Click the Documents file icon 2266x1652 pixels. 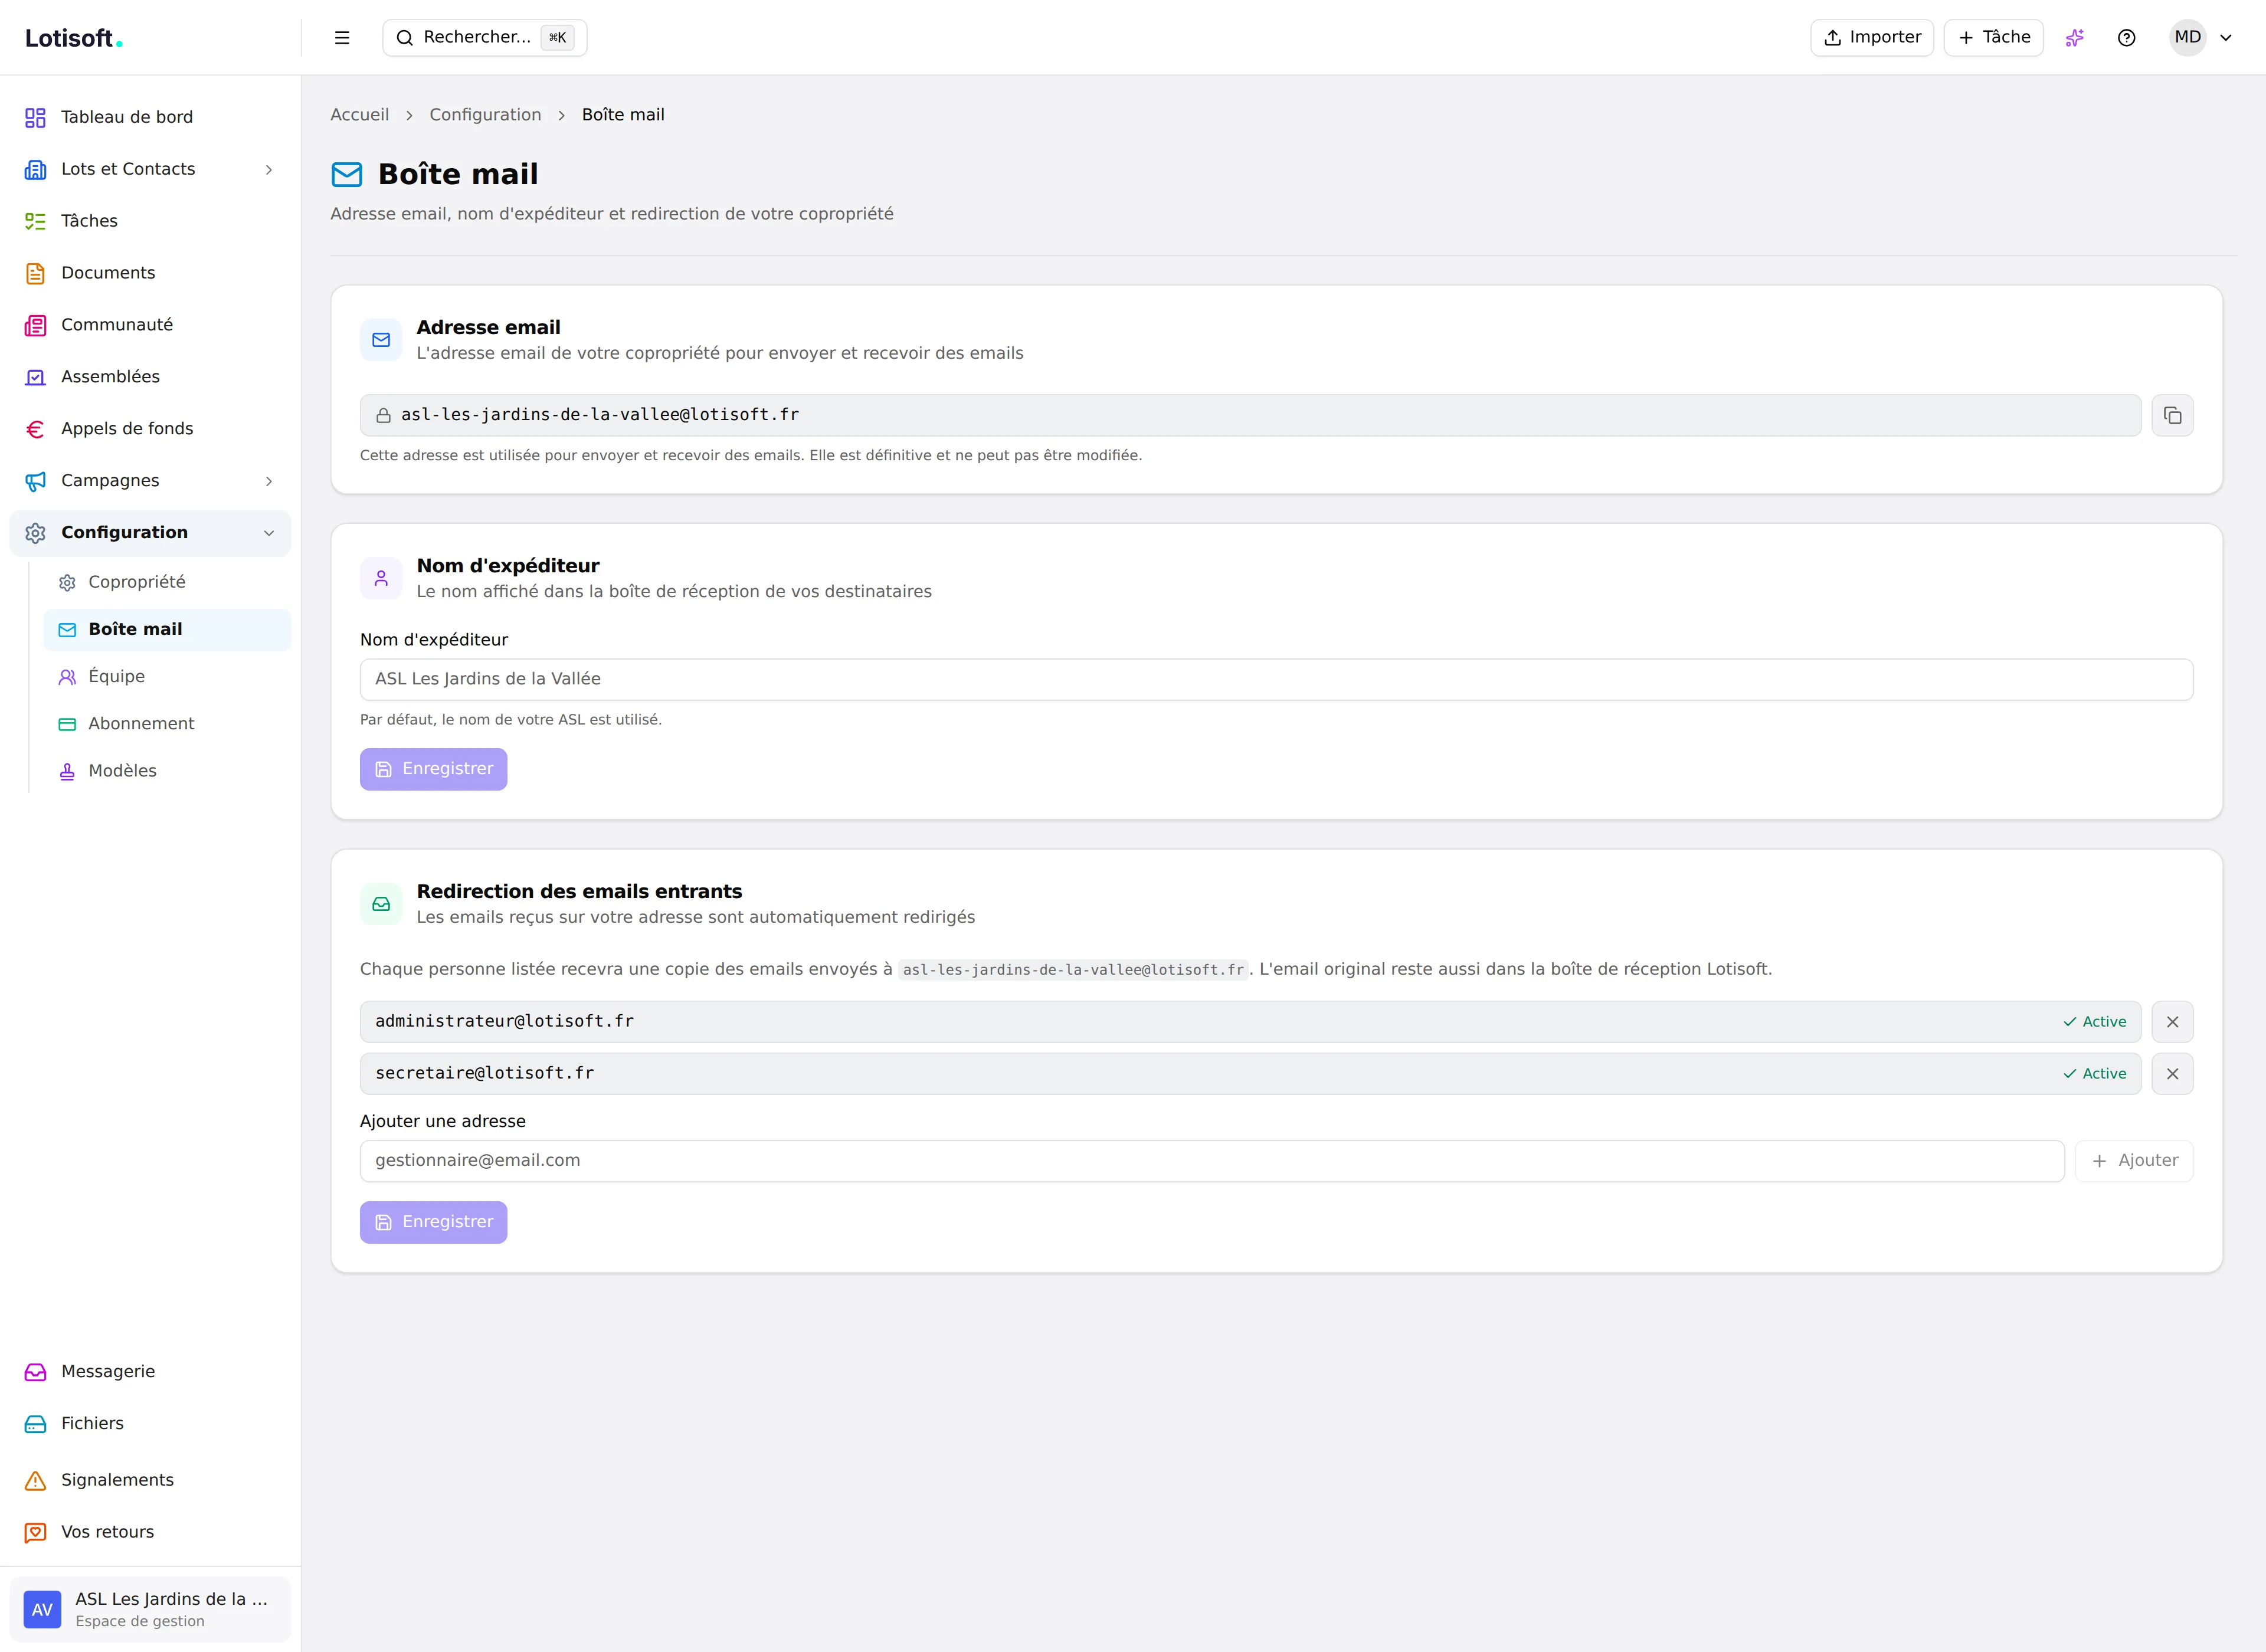(x=35, y=273)
